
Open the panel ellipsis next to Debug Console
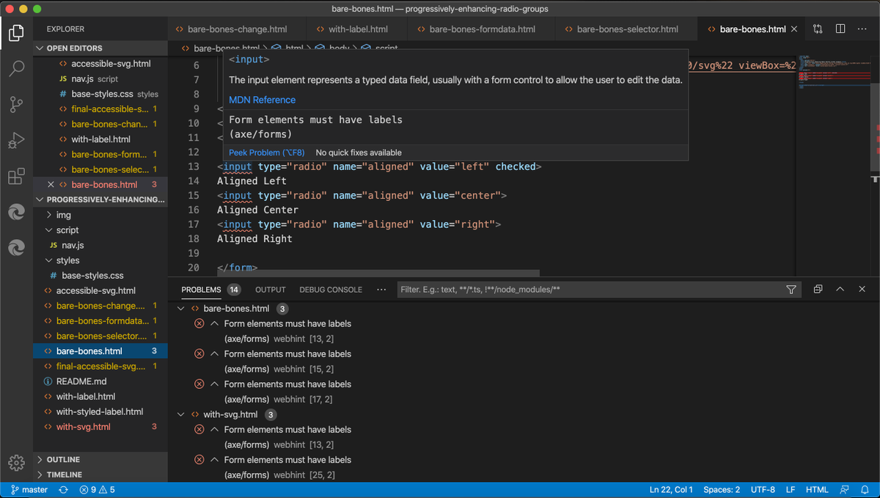click(x=381, y=290)
